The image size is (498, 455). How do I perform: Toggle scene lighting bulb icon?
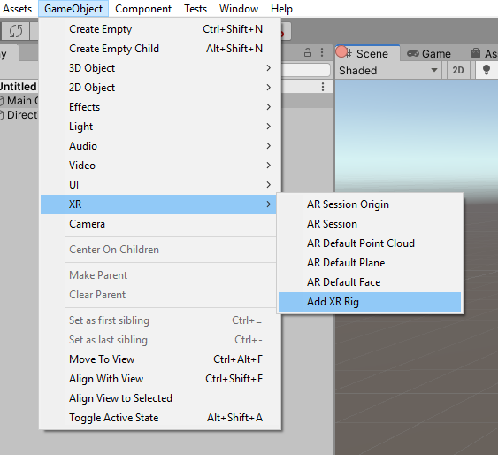(486, 70)
